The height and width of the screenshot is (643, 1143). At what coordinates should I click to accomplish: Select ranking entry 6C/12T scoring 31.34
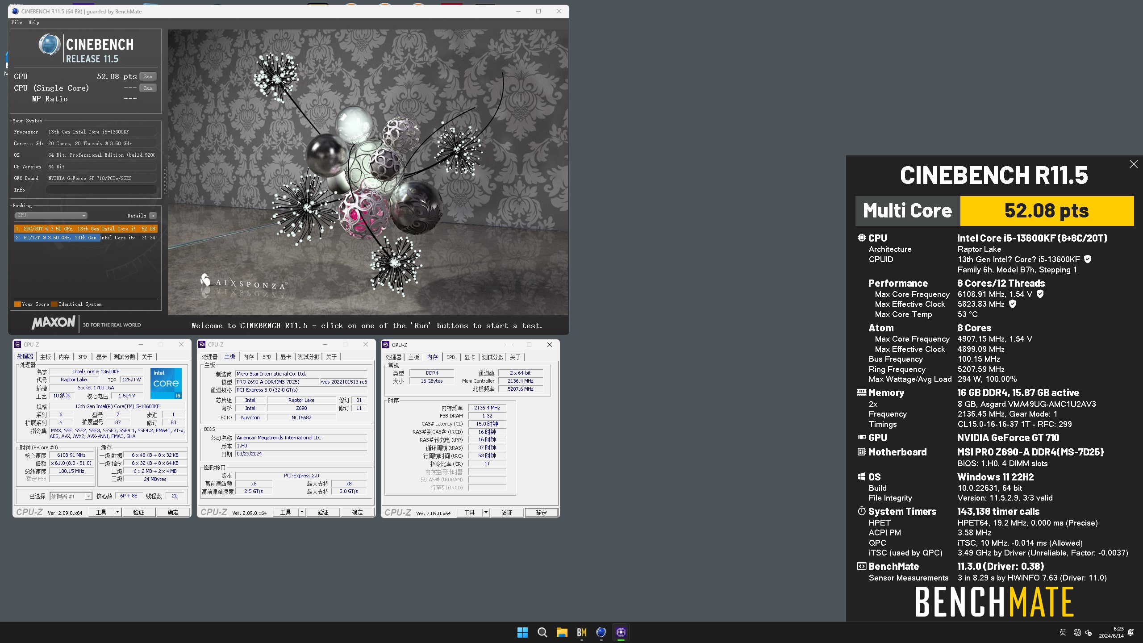click(x=85, y=238)
